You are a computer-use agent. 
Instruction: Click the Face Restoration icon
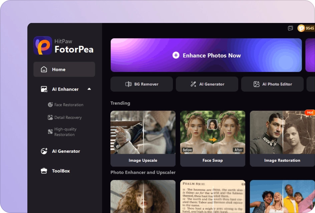50,105
